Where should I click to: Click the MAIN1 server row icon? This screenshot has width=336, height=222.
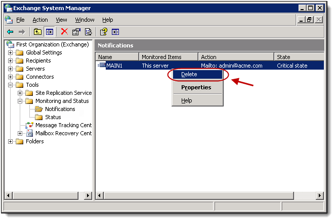pyautogui.click(x=102, y=65)
